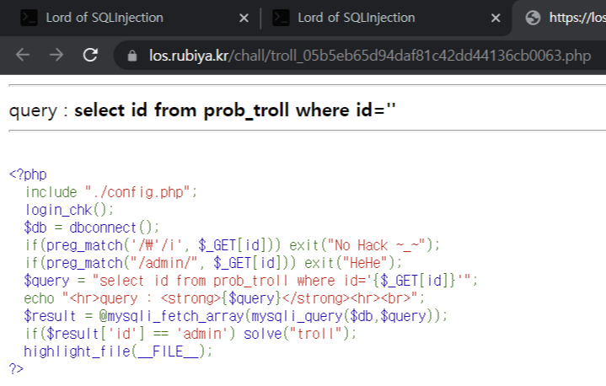Click the '/admin/' preg_match line with HeHe

coord(213,263)
